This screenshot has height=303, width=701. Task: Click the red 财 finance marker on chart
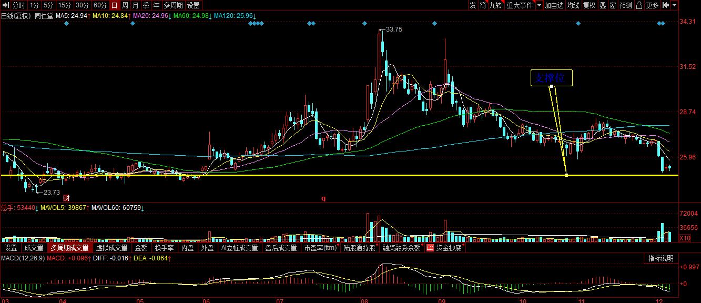[x=66, y=198]
